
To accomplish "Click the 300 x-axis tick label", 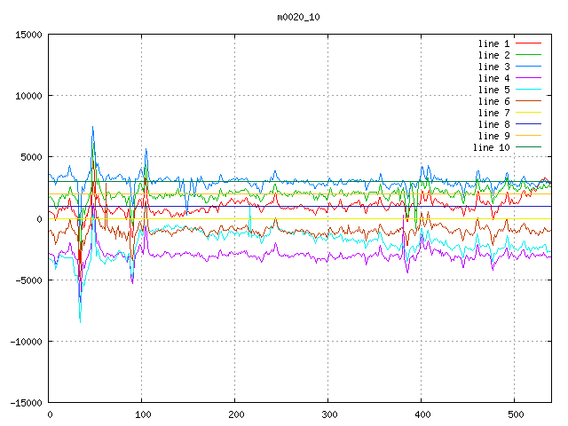I will click(328, 414).
